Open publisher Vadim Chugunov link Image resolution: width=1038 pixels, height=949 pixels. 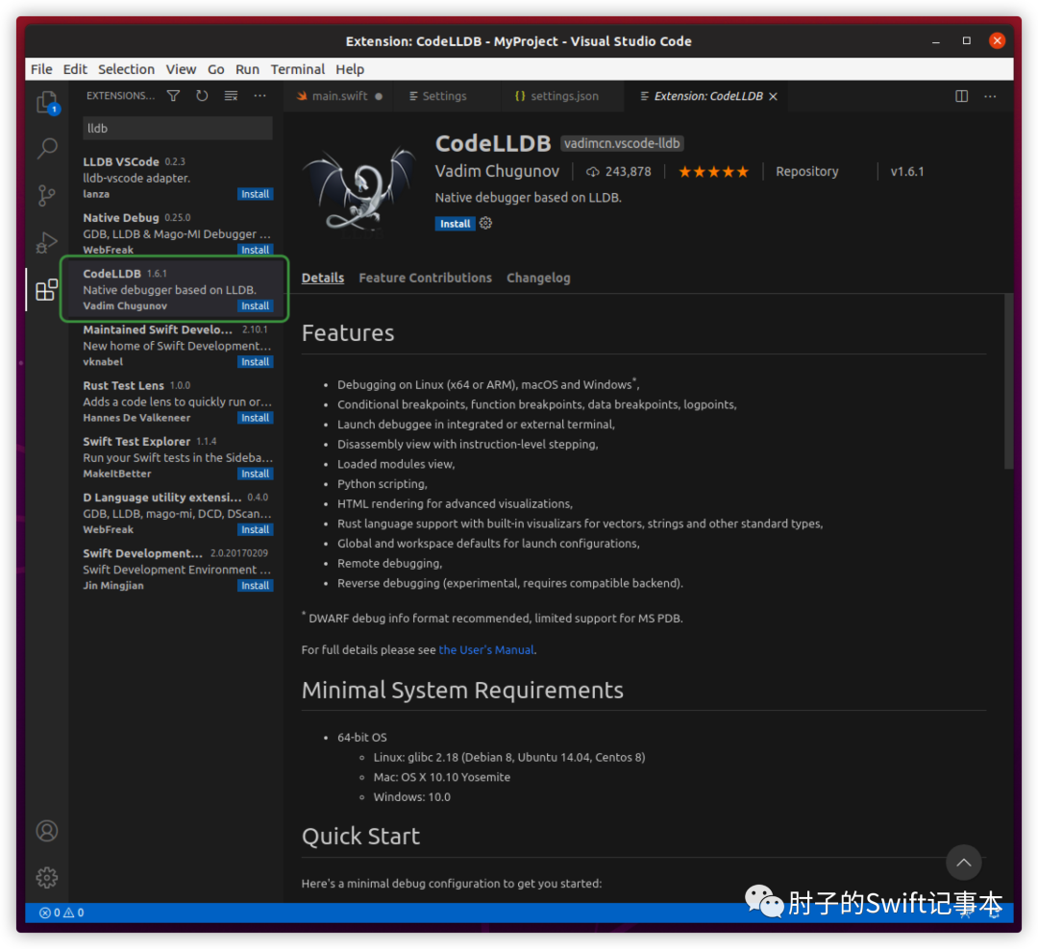point(497,171)
